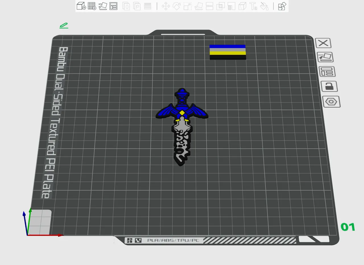The image size is (364, 265).
Task: Open the Cut tool
Action: pyautogui.click(x=209, y=6)
